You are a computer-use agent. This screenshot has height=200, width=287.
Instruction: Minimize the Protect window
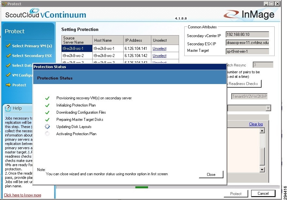click(266, 4)
